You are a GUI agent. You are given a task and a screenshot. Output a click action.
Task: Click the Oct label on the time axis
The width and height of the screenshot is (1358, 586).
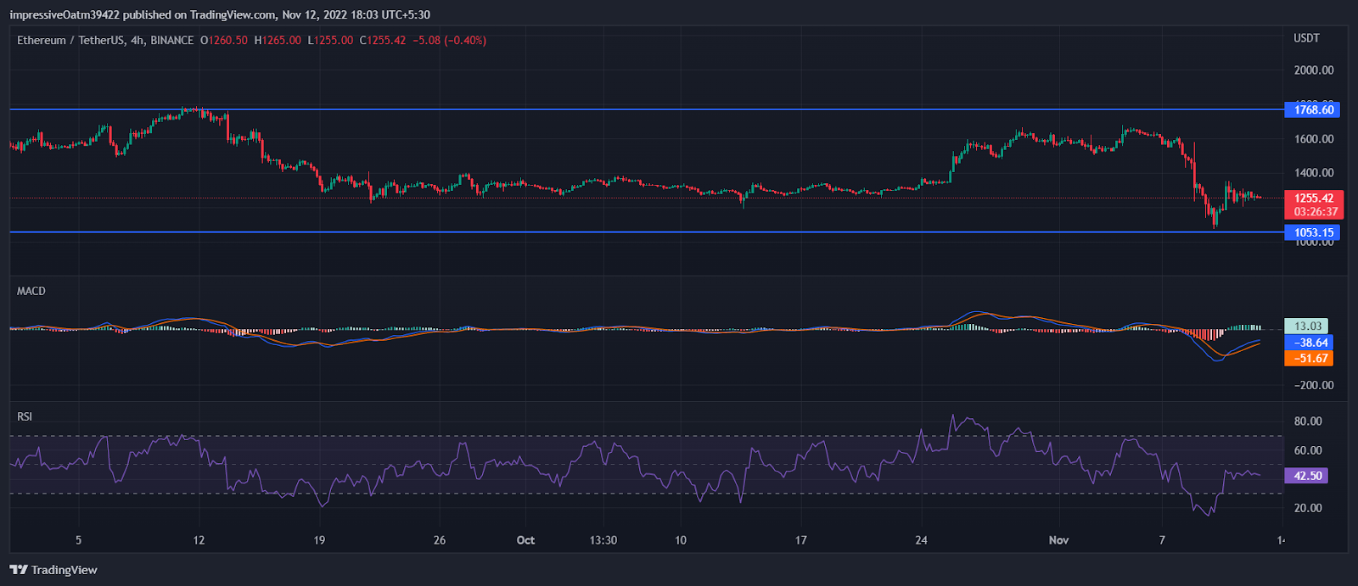pos(525,540)
